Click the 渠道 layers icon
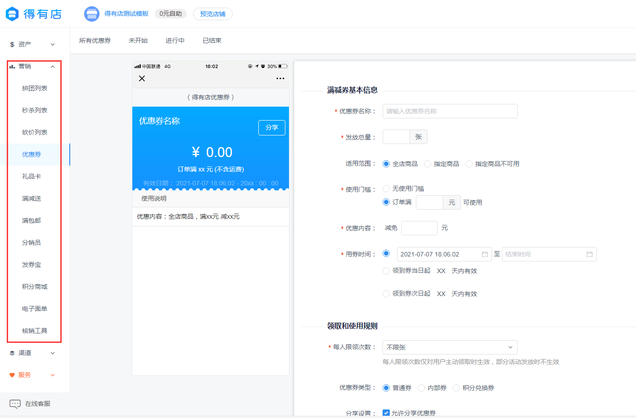The width and height of the screenshot is (636, 418). pyautogui.click(x=12, y=353)
